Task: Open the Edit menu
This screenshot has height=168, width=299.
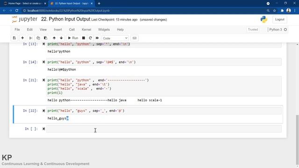Action: pos(30,29)
